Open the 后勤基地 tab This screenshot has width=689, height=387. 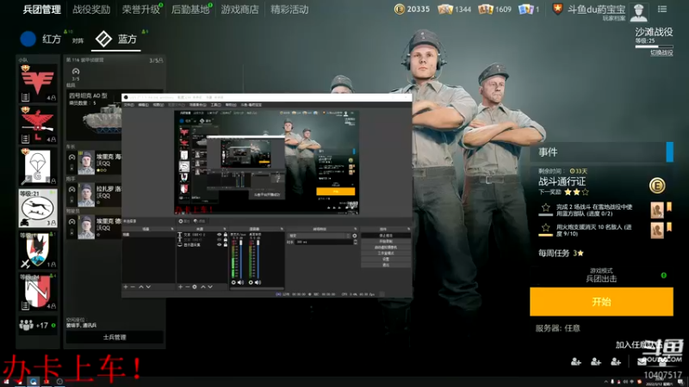[x=189, y=9]
